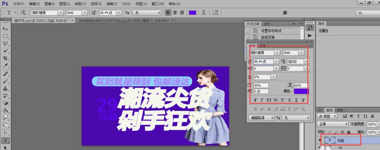The height and width of the screenshot is (150, 380).
Task: Open anti-aliasing dropdown in options bar
Action: [x=147, y=12]
